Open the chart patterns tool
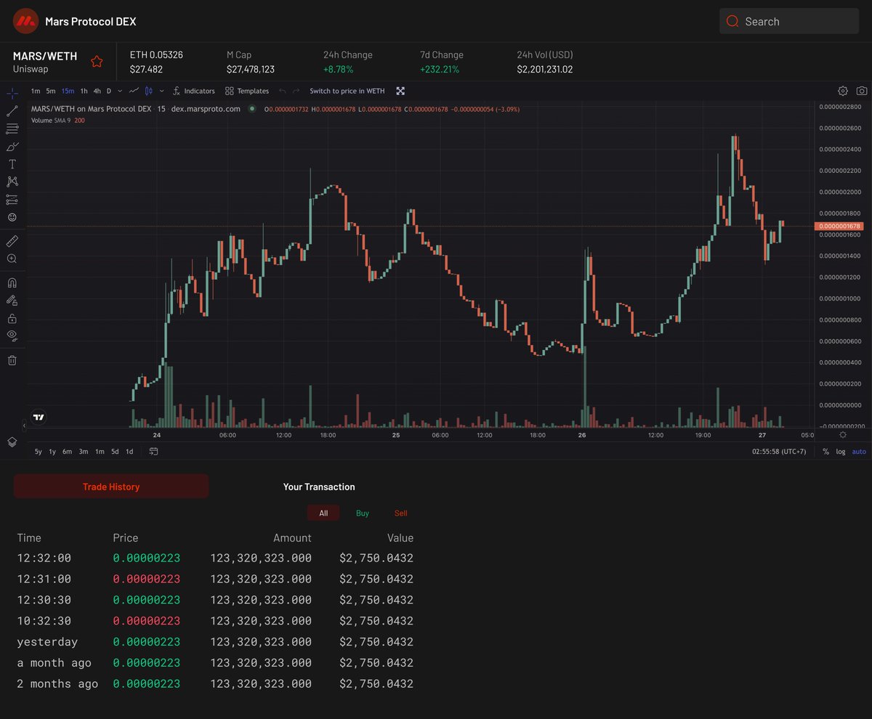Screen dimensions: 872x719 (x=12, y=182)
